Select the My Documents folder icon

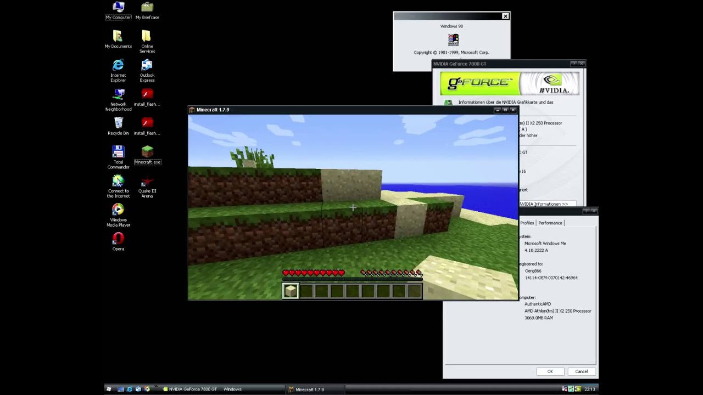point(118,39)
